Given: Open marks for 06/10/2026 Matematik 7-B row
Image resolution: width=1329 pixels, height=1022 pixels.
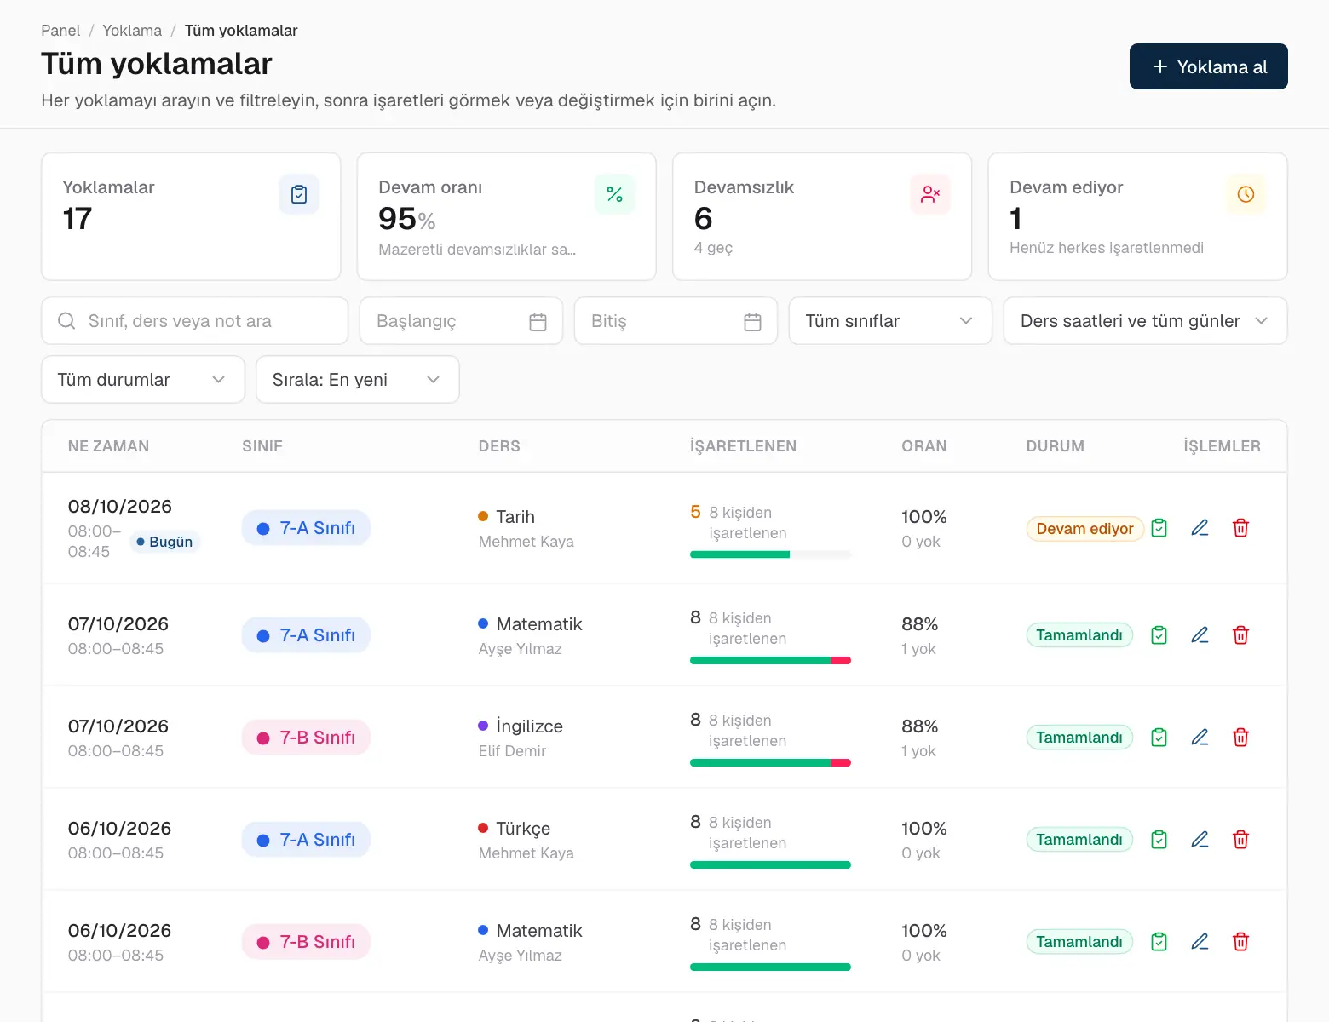Looking at the screenshot, I should 1159,942.
